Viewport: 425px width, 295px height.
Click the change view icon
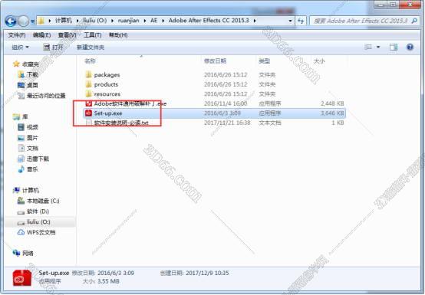(367, 47)
